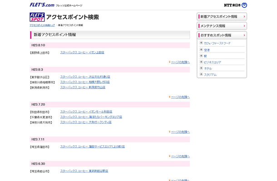The width and height of the screenshot is (277, 181).
Task: Select the 【秋田県秋田市】 location text
Action: pyautogui.click(x=40, y=112)
